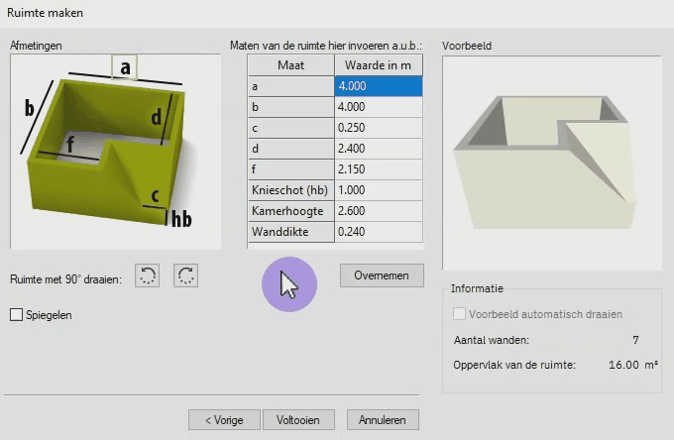Edit the value 2.150 for dimension f
This screenshot has width=674, height=440.
coord(379,169)
